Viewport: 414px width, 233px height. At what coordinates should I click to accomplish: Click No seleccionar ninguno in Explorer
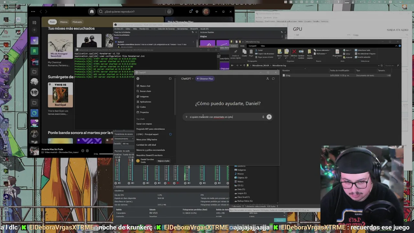pyautogui.click(x=365, y=54)
